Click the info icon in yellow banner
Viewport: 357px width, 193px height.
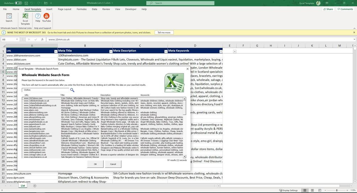pos(4,33)
